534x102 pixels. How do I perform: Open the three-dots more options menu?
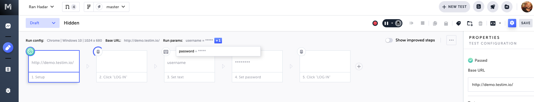pyautogui.click(x=451, y=40)
